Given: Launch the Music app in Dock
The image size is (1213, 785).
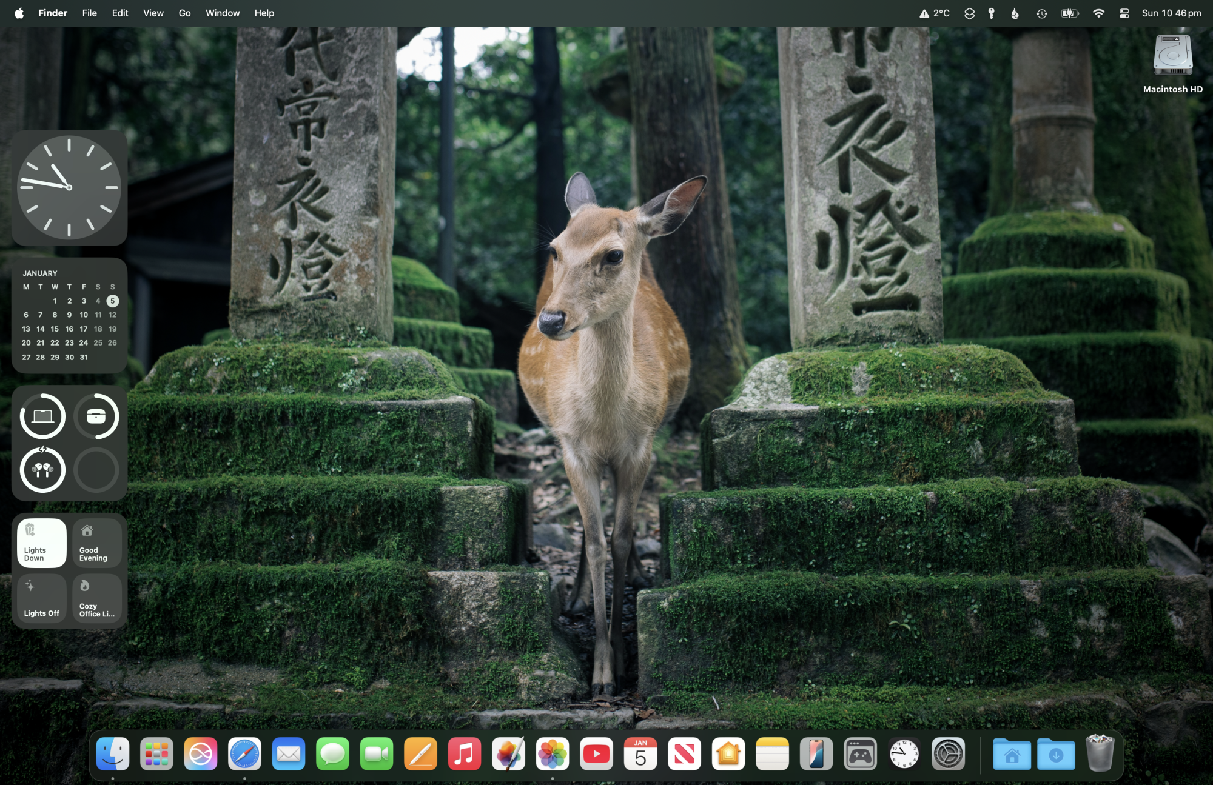Looking at the screenshot, I should pos(464,754).
